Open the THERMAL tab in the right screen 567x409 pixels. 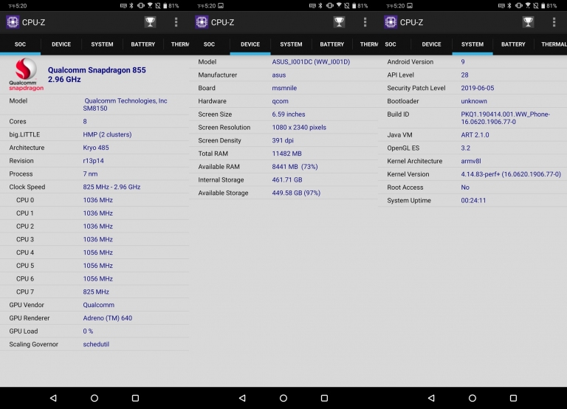coord(554,44)
